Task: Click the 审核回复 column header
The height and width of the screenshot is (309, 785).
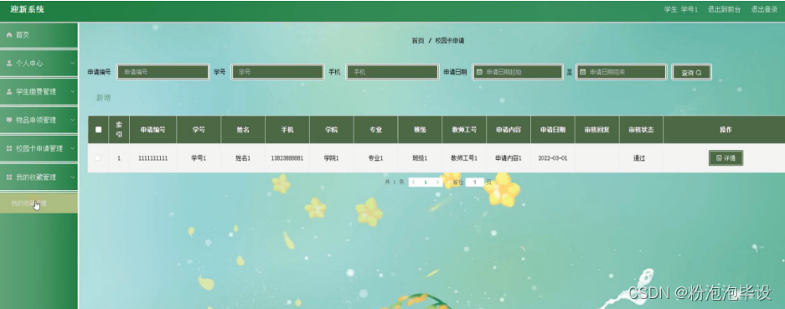Action: (596, 130)
